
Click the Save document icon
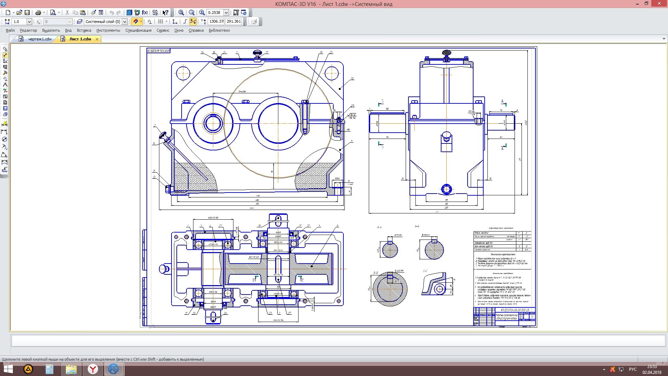tap(27, 13)
